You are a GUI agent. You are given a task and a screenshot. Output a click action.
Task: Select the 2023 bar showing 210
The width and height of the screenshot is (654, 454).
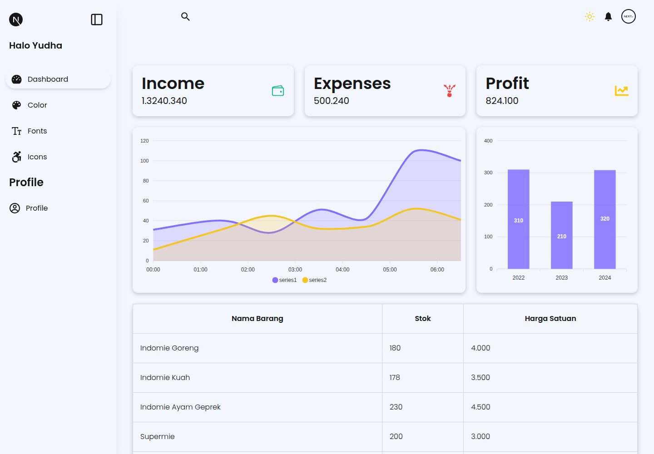[562, 235]
